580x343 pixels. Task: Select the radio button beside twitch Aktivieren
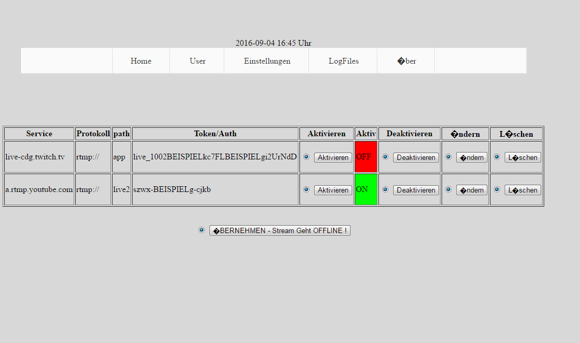coord(306,157)
